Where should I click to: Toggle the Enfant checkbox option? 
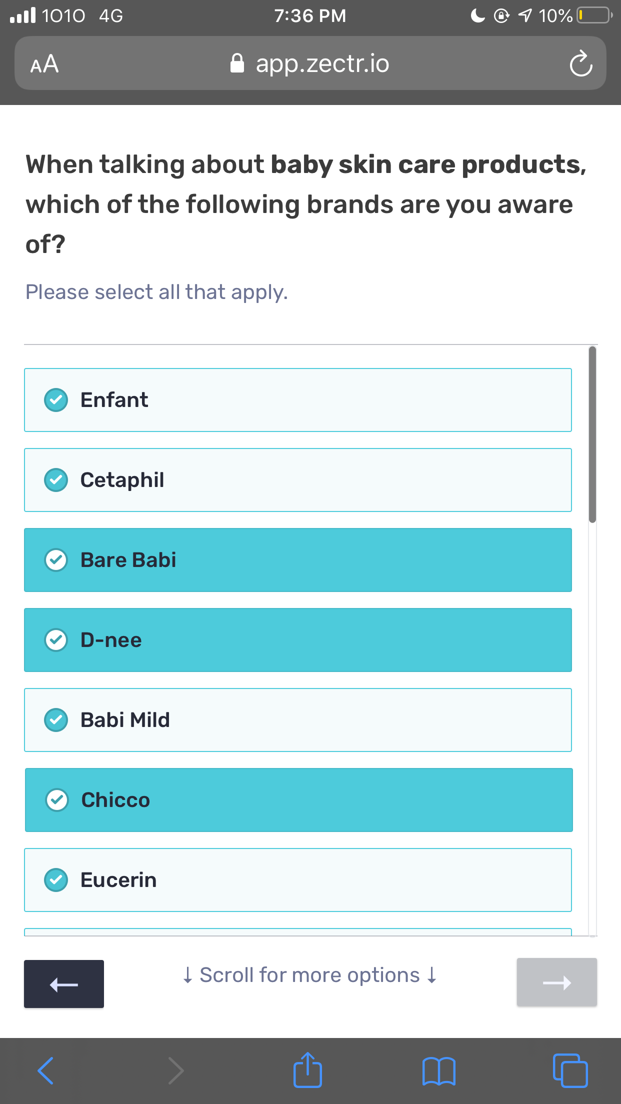tap(298, 400)
